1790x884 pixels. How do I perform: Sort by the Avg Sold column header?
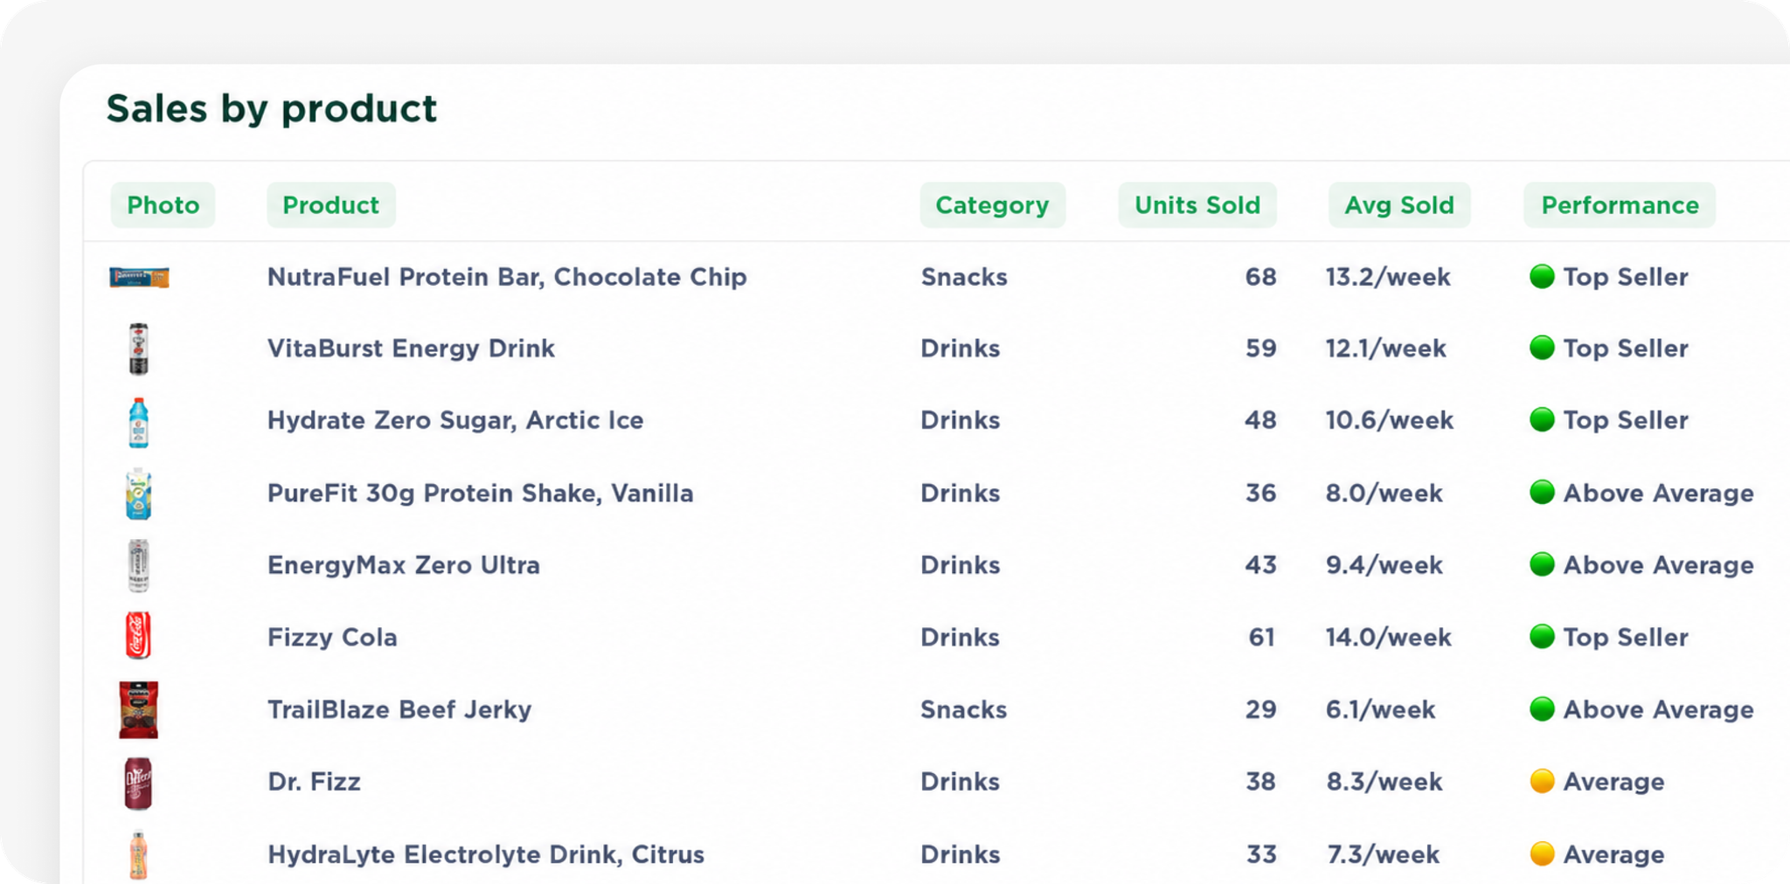click(1399, 205)
